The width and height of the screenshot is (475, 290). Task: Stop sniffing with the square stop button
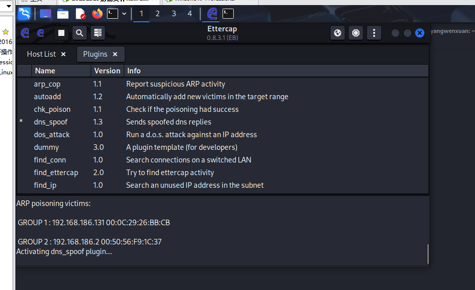tap(61, 33)
